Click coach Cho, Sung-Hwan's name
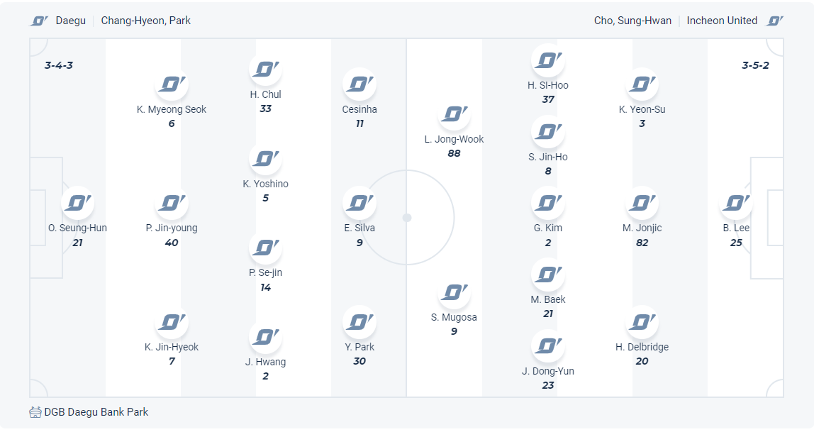 [x=632, y=21]
